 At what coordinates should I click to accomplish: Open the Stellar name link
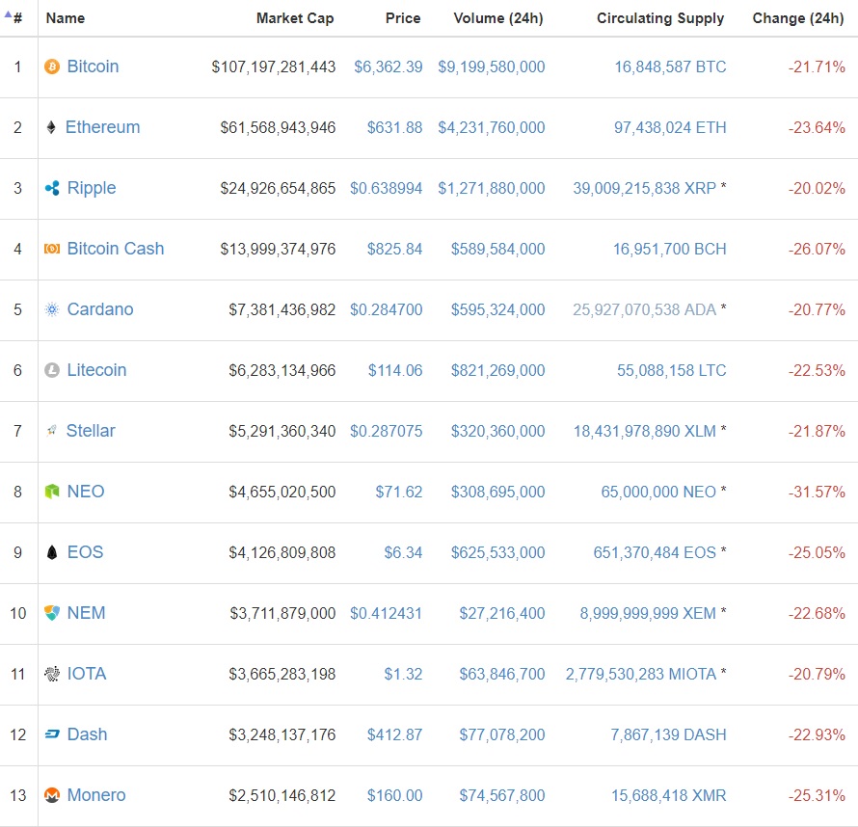pyautogui.click(x=91, y=431)
